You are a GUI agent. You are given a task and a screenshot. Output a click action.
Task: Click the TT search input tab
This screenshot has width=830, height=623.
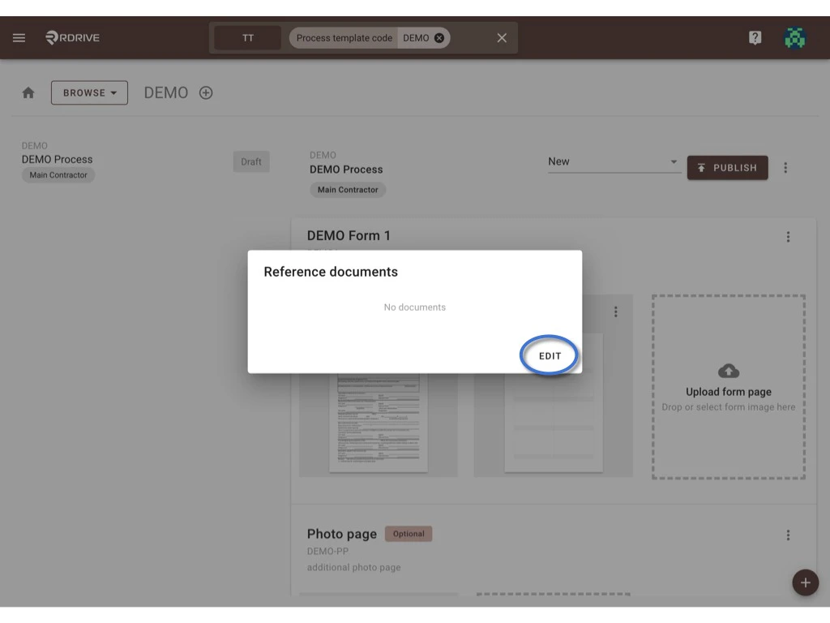point(247,37)
